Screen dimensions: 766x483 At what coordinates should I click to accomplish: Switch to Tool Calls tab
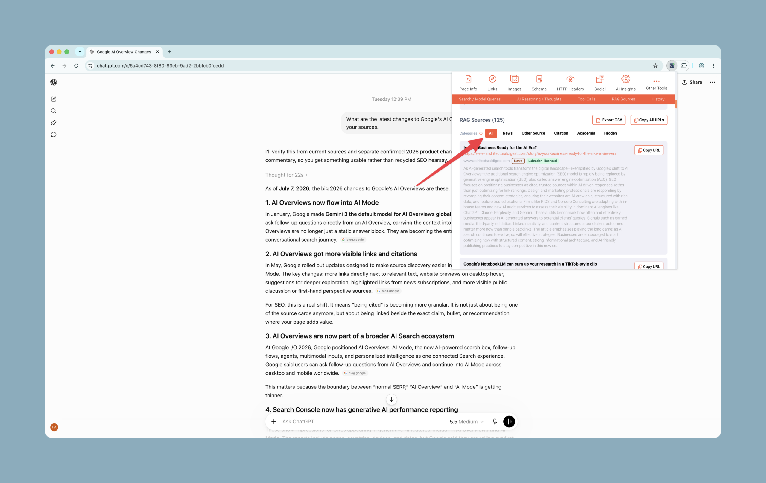point(586,99)
